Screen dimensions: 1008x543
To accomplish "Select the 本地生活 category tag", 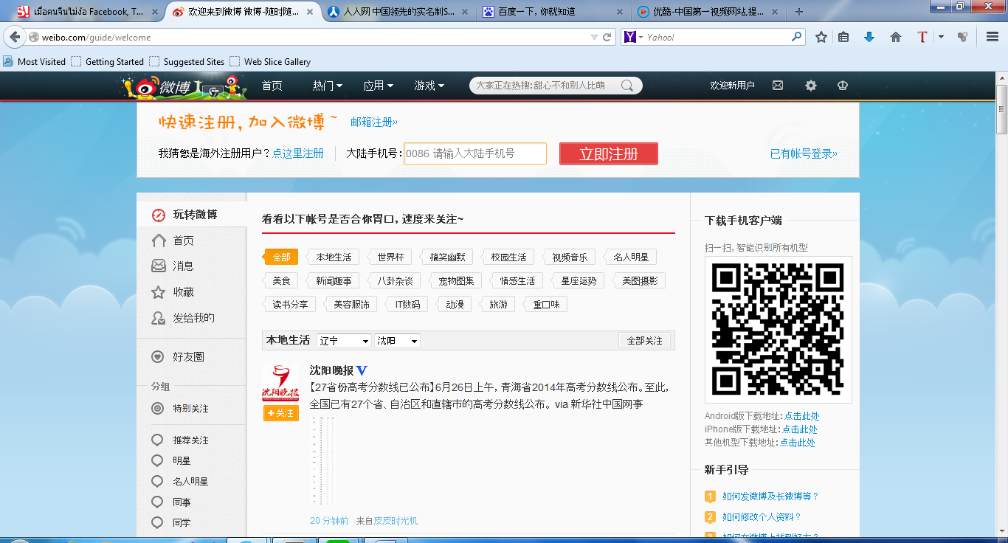I will tap(334, 257).
